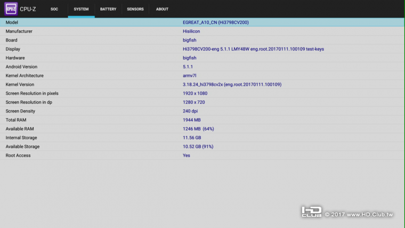Screen dimensions: 405x228
Task: Click the Board label
Action: (x=11, y=40)
